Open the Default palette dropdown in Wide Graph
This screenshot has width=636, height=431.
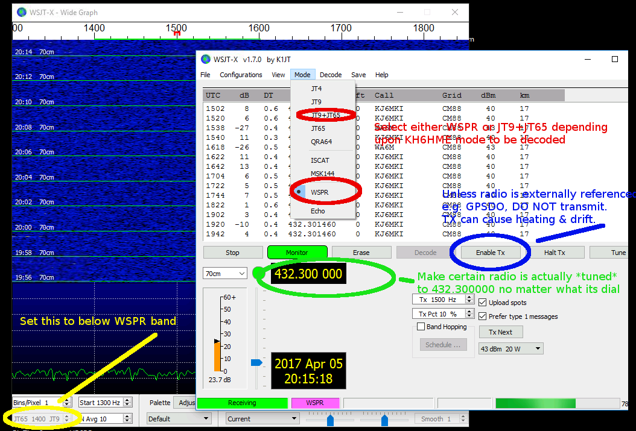point(179,419)
